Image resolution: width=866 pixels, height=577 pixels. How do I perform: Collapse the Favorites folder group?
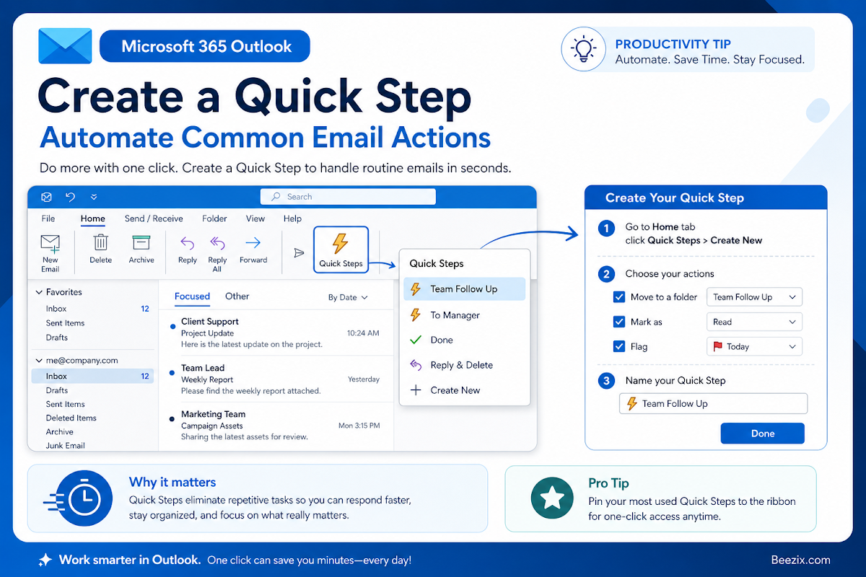pos(39,292)
